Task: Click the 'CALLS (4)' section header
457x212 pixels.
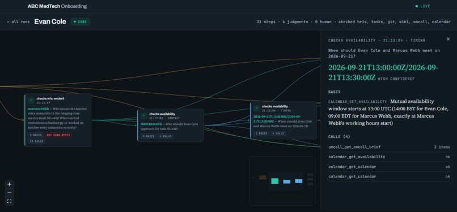Action: click(x=339, y=136)
